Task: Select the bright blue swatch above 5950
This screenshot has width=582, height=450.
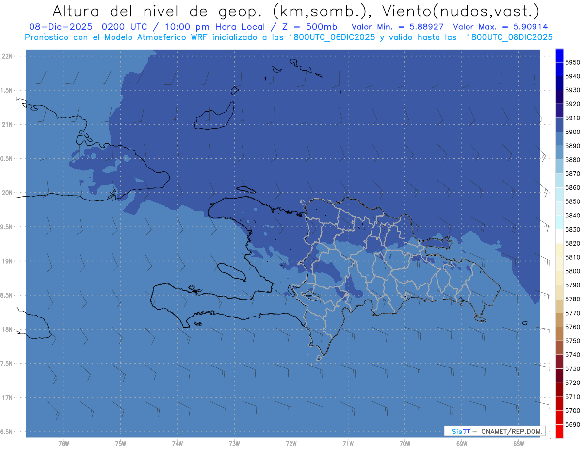Action: pyautogui.click(x=559, y=55)
